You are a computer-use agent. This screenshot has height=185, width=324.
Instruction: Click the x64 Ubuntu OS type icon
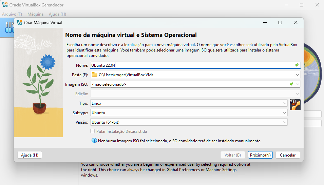[x=295, y=105]
